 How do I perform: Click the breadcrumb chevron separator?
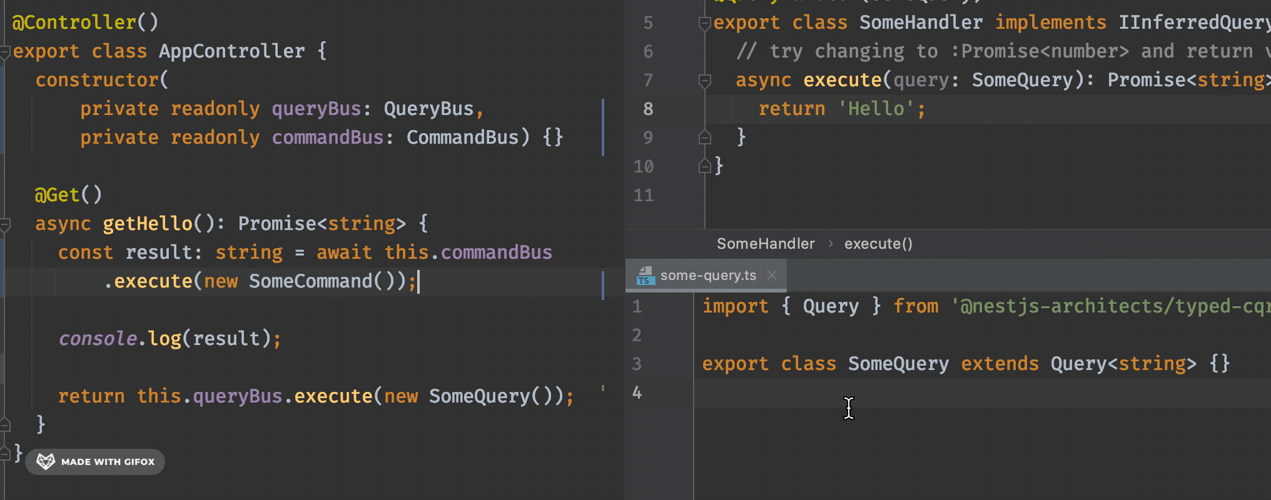(x=831, y=244)
